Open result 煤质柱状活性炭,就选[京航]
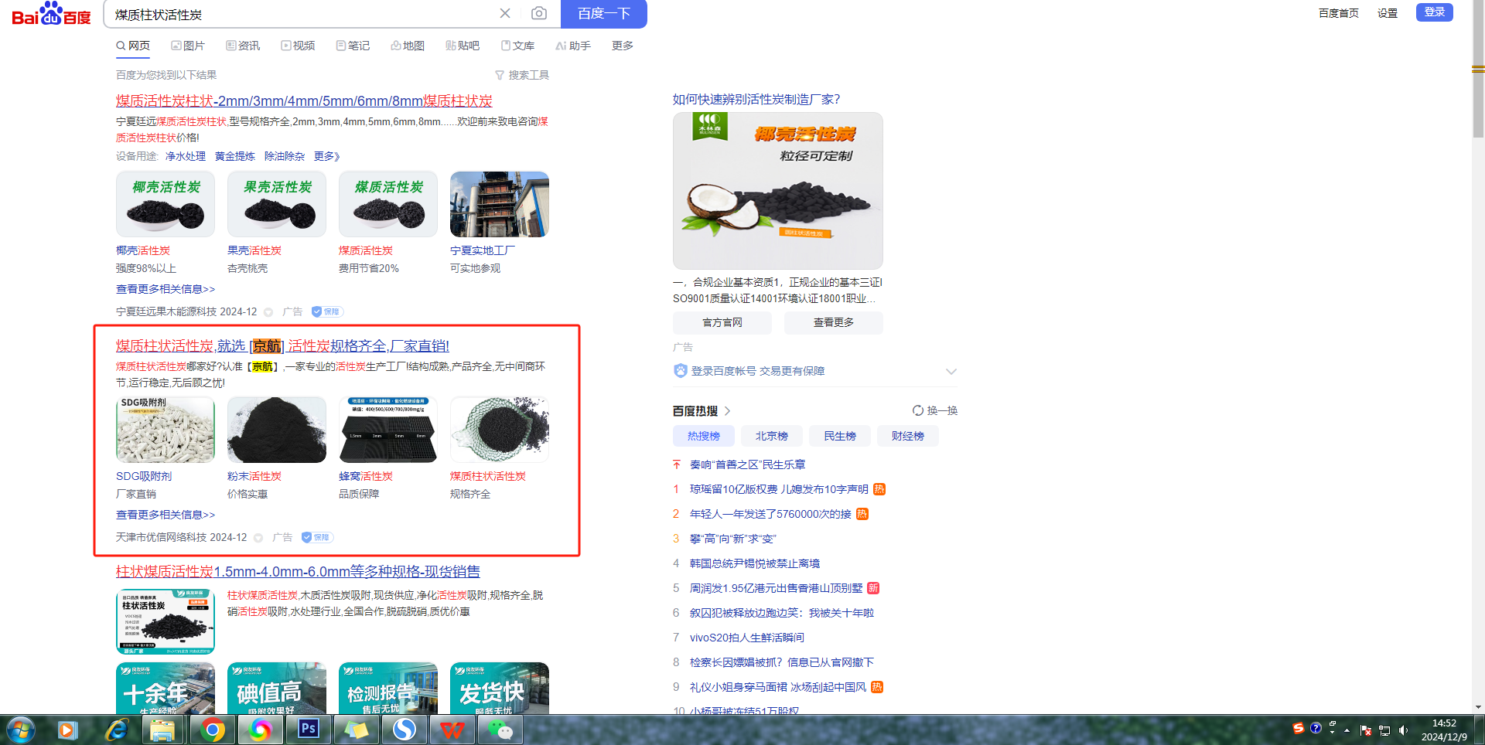Viewport: 1485px width, 745px height. pyautogui.click(x=282, y=346)
